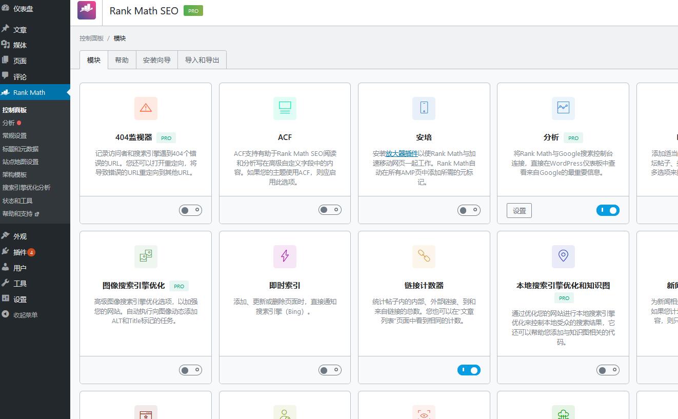Click the Rank Math SEO logo icon
The height and width of the screenshot is (419, 678).
(87, 10)
